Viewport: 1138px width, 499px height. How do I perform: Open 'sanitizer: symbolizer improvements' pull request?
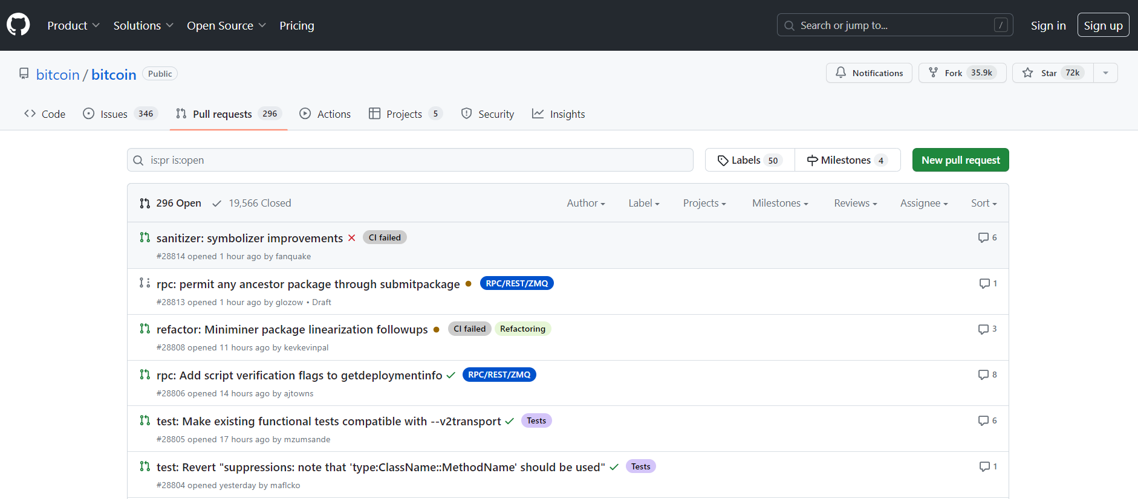pyautogui.click(x=250, y=238)
